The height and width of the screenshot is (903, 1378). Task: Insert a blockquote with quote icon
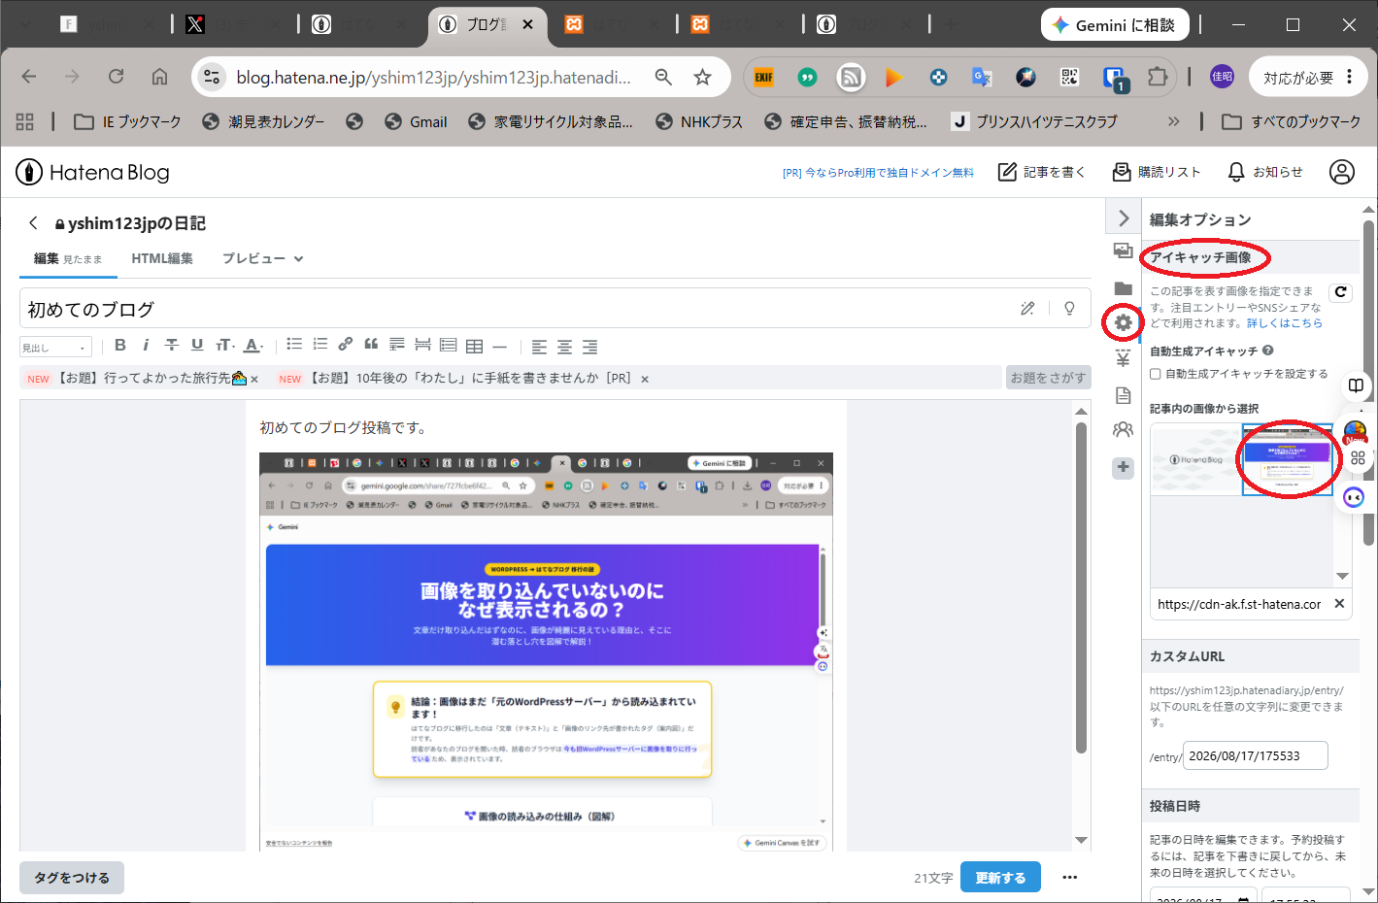[x=371, y=345]
